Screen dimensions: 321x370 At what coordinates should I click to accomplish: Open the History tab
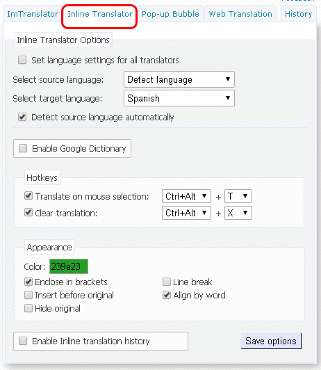[298, 14]
